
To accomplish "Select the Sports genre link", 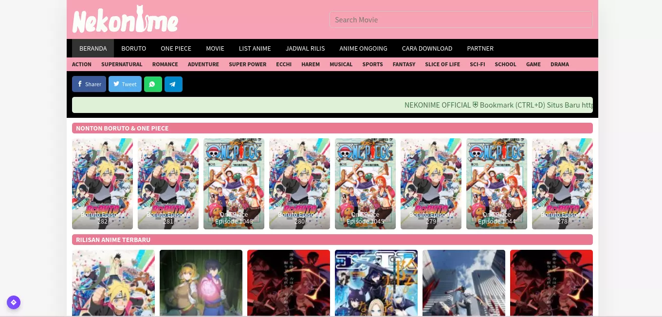I will point(373,64).
